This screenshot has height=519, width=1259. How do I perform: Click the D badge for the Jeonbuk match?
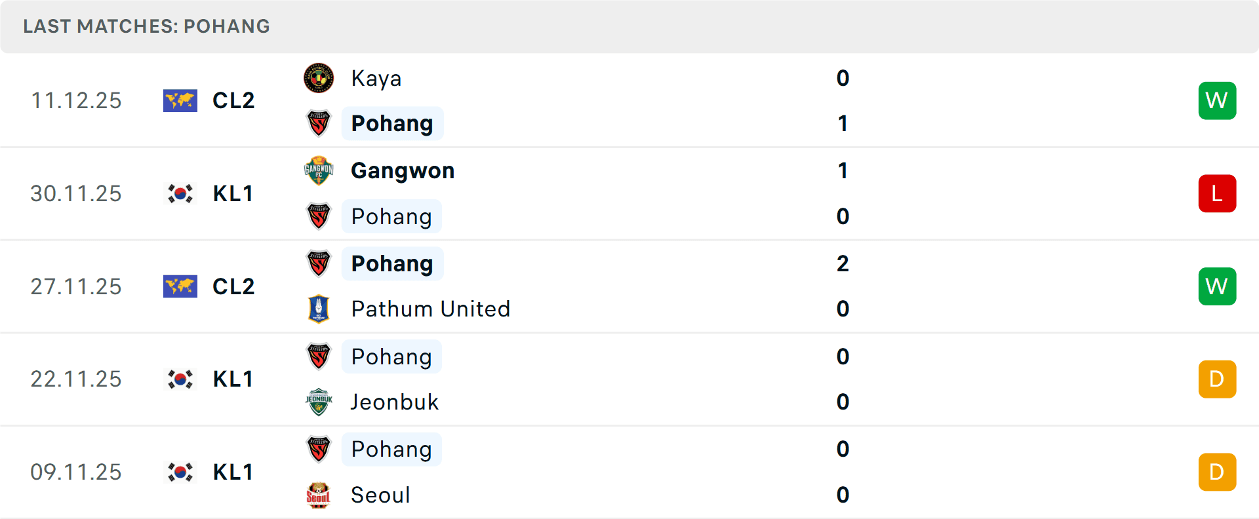[x=1217, y=379]
